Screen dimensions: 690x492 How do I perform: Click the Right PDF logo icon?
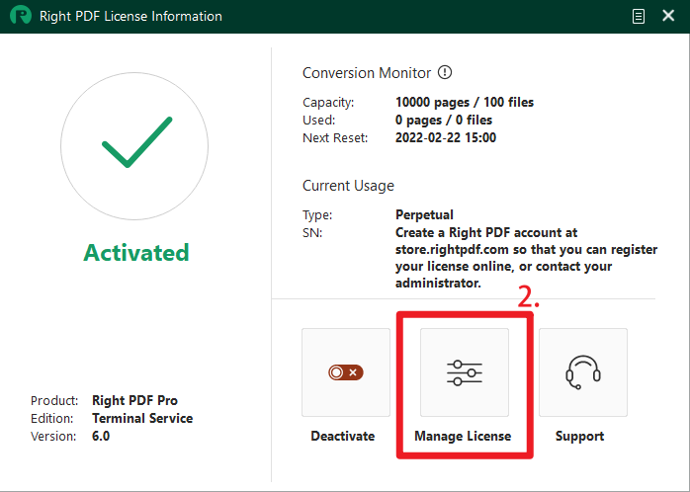tap(21, 16)
